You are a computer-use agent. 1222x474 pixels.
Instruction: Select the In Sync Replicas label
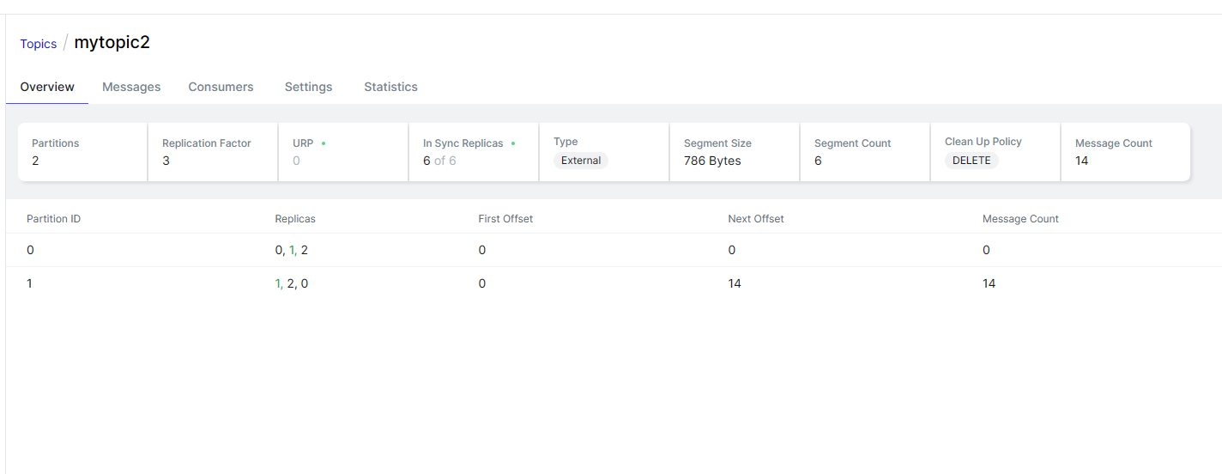(x=463, y=143)
